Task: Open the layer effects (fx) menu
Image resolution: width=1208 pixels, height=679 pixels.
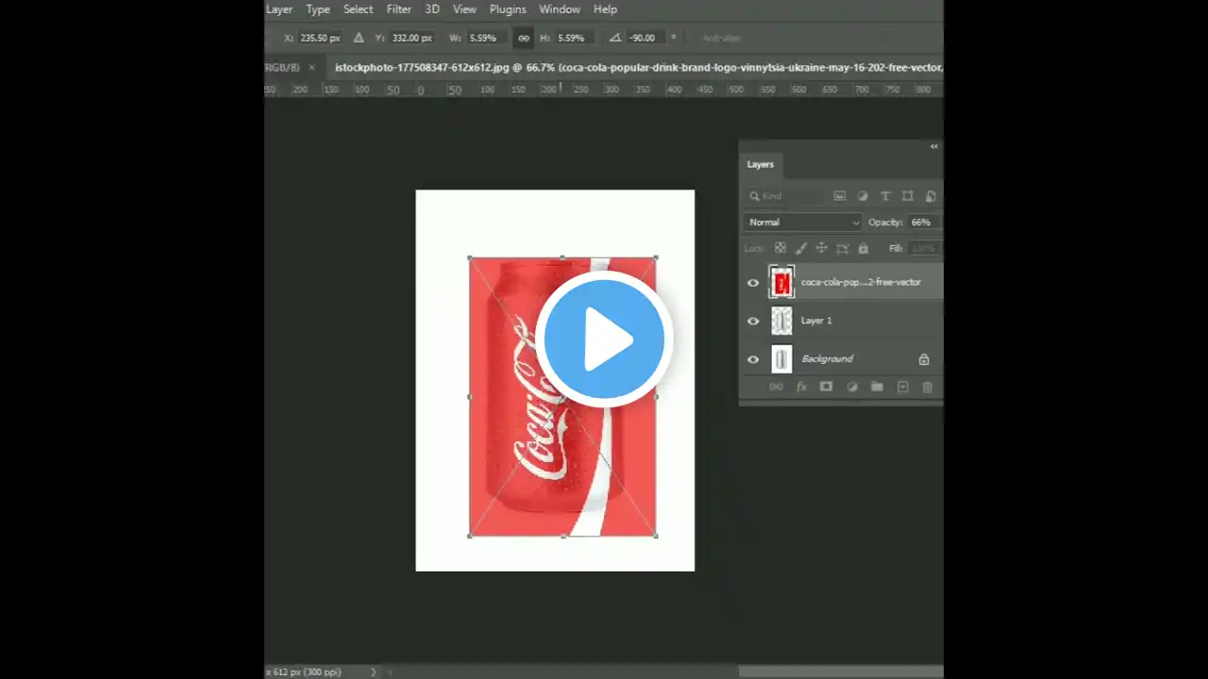Action: 801,387
